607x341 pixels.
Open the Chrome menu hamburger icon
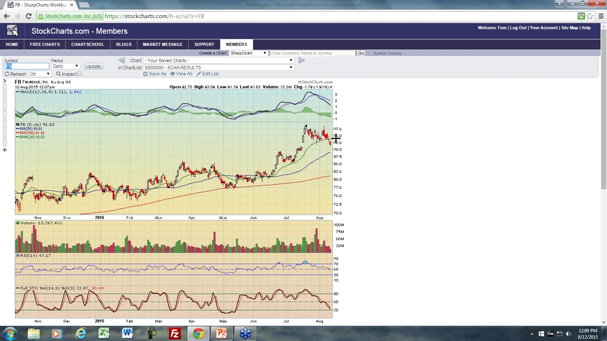[601, 16]
